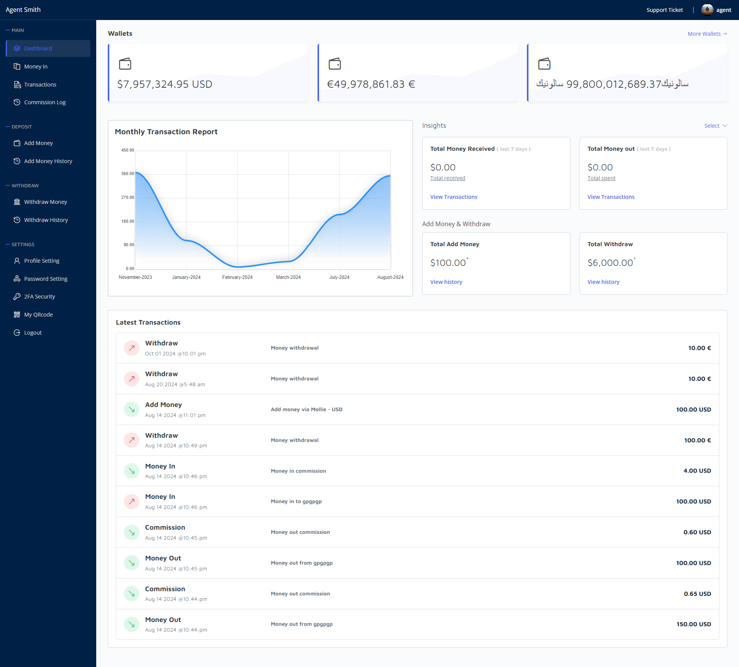
Task: Click the Withdraw Money bank icon
Action: 17,202
